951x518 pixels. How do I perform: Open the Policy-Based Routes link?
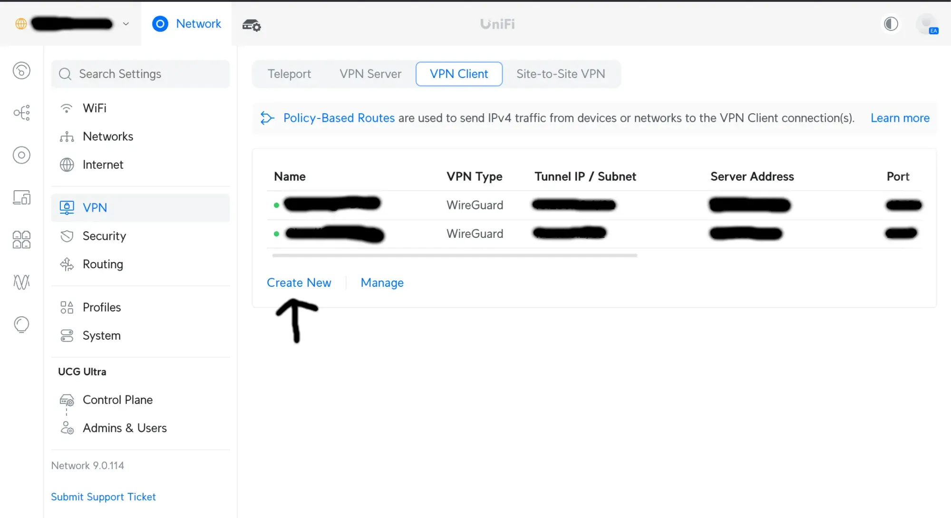[x=339, y=118]
